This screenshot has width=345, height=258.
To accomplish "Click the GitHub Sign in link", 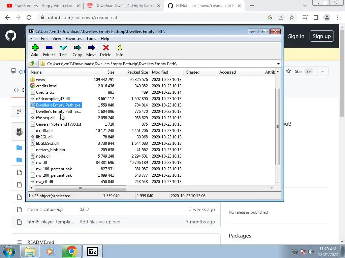I will [296, 36].
